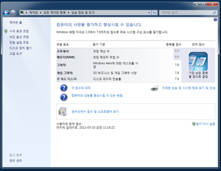221x171 pixels.
Task: Open the recent pages dropdown arrow
Action: coord(18,13)
